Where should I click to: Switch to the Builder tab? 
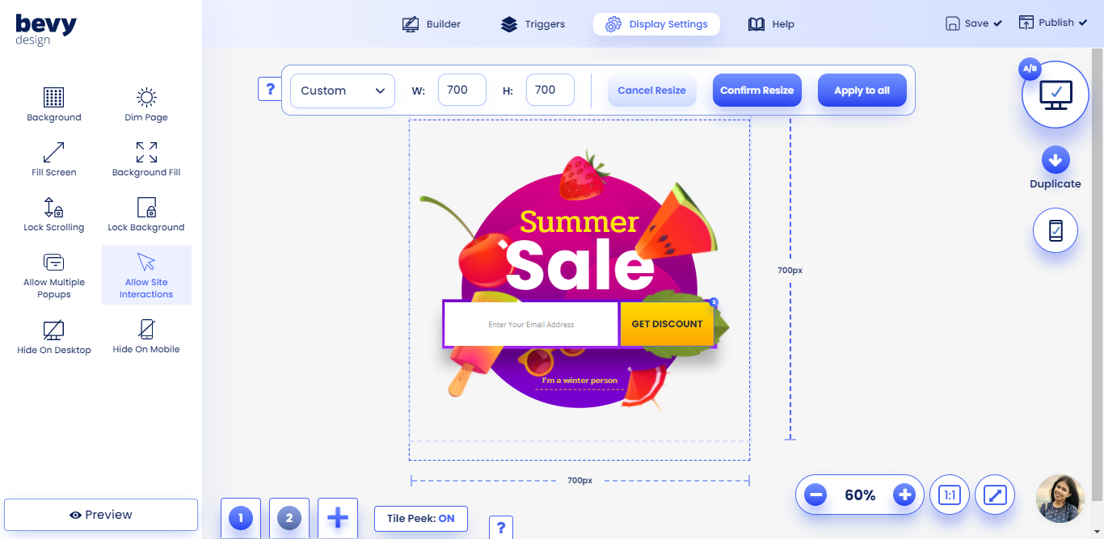(432, 23)
